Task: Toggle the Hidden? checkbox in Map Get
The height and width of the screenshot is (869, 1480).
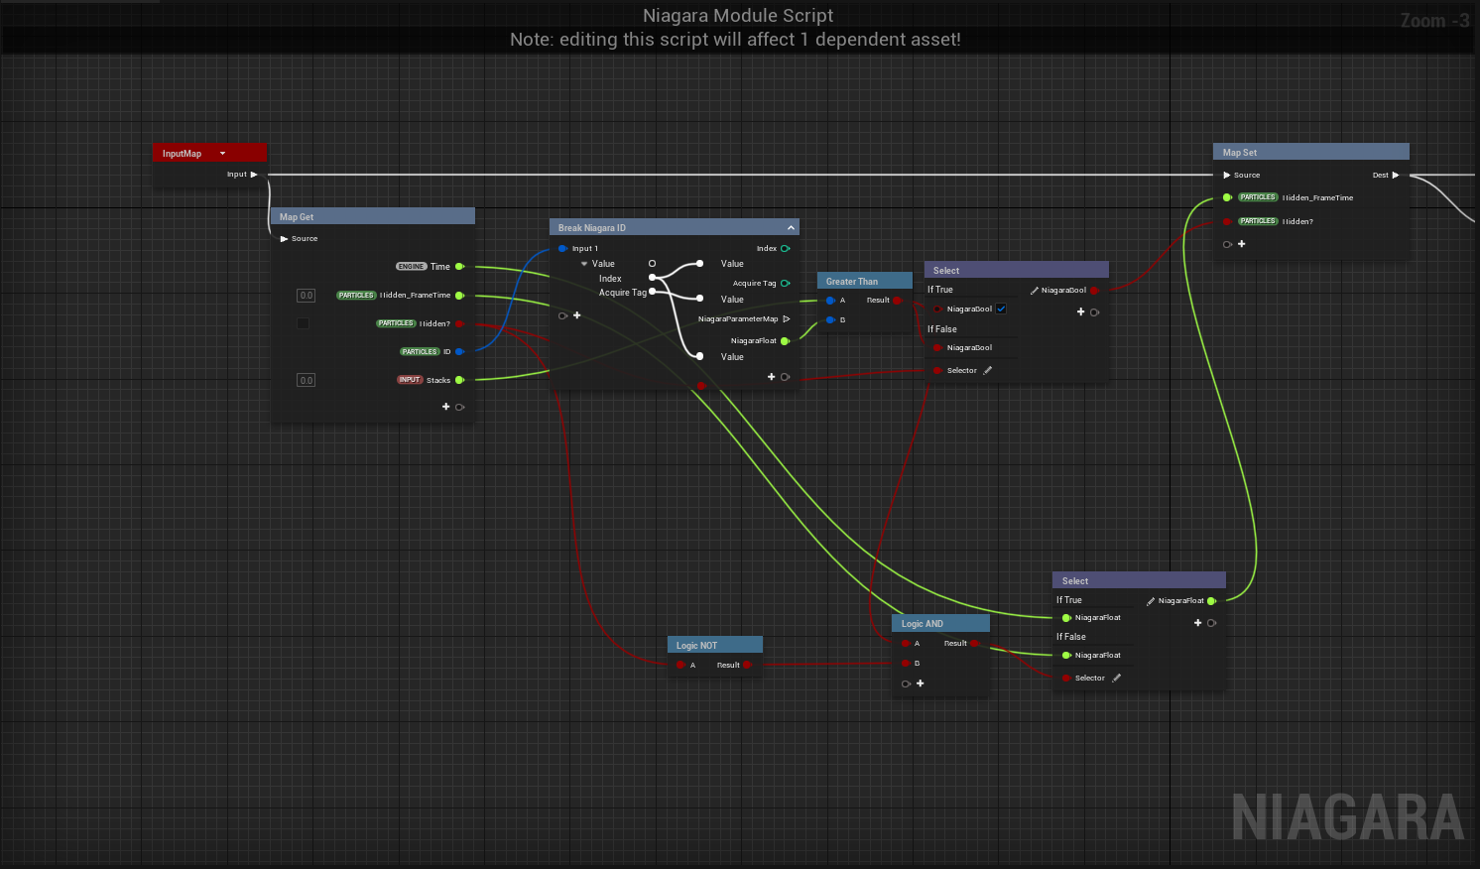Action: (x=304, y=323)
